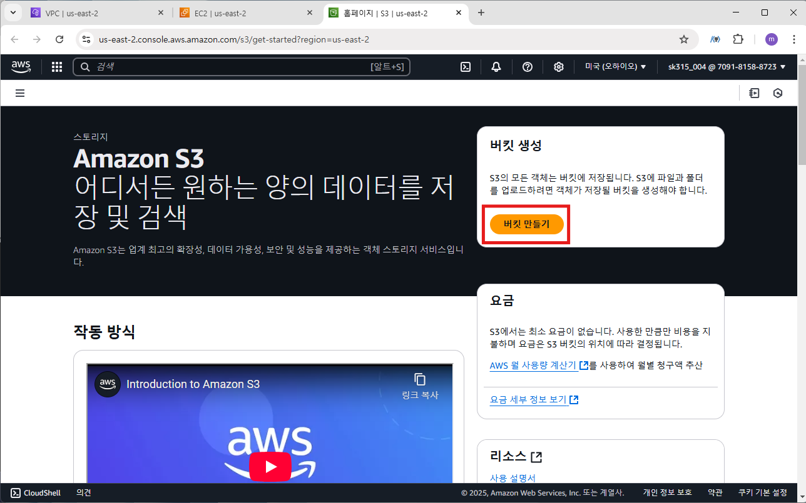Close the EC2 browser tab
Viewport: 806px width, 503px height.
310,12
